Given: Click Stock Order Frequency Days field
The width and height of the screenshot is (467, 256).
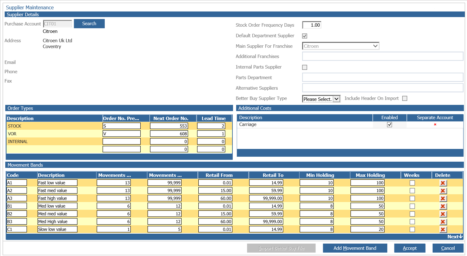Looking at the screenshot, I should pos(312,25).
